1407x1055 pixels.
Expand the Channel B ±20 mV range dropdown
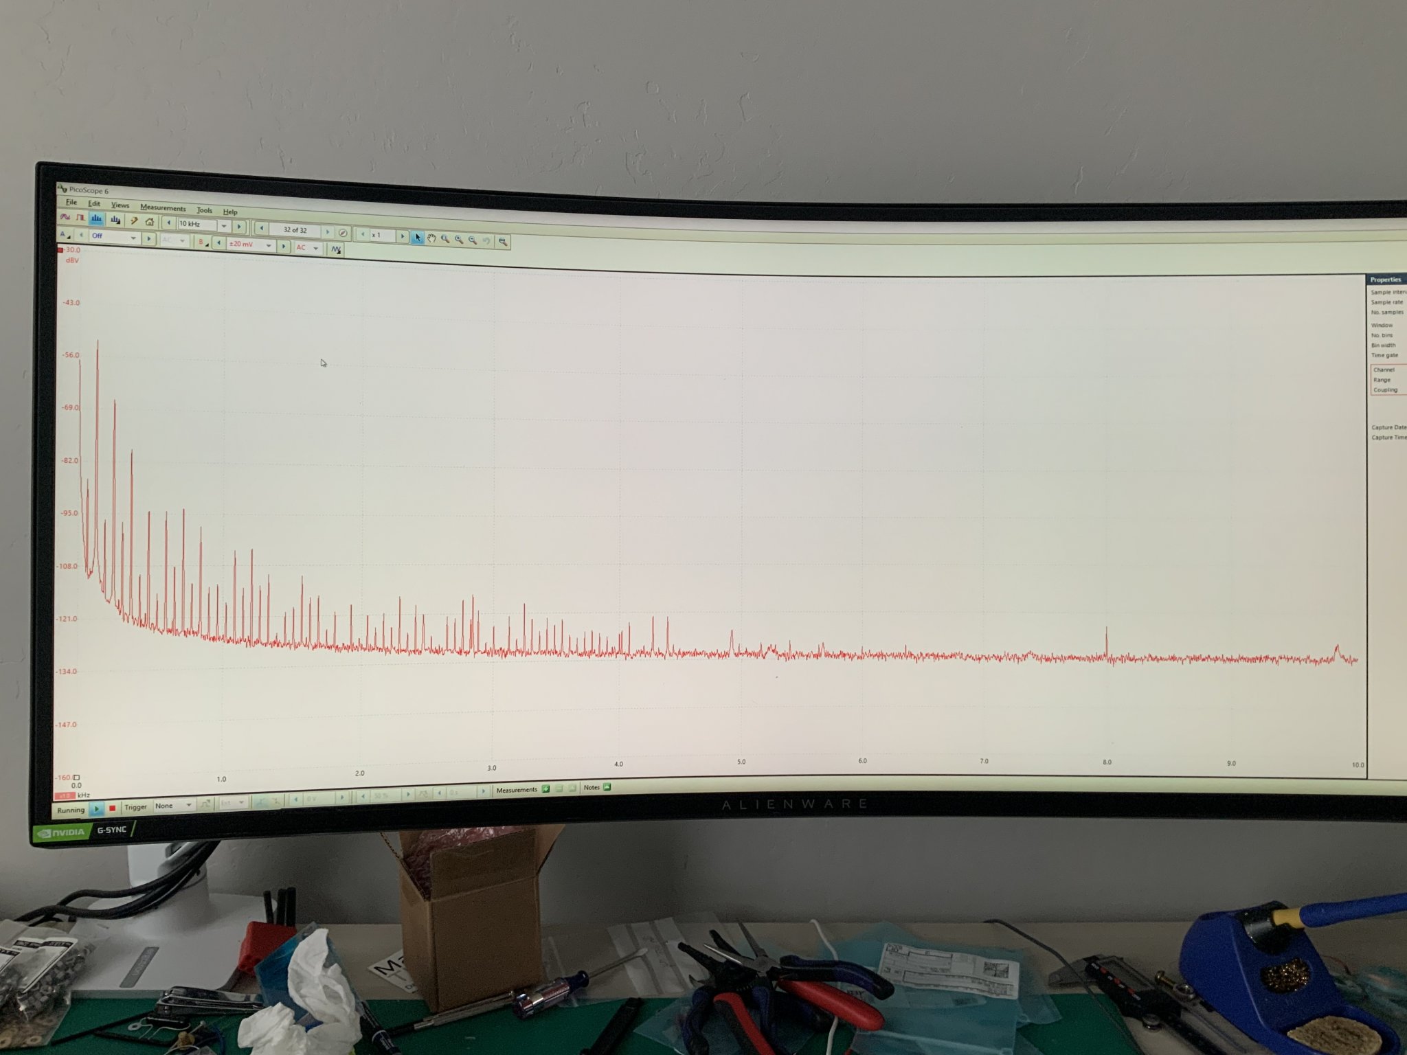tap(269, 245)
